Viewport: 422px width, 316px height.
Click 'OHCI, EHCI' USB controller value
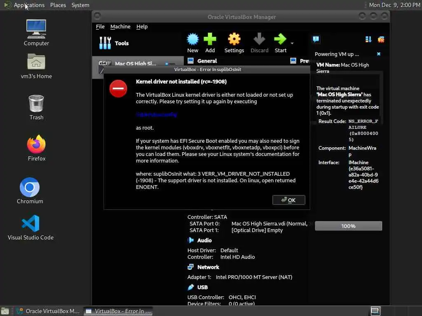point(242,297)
